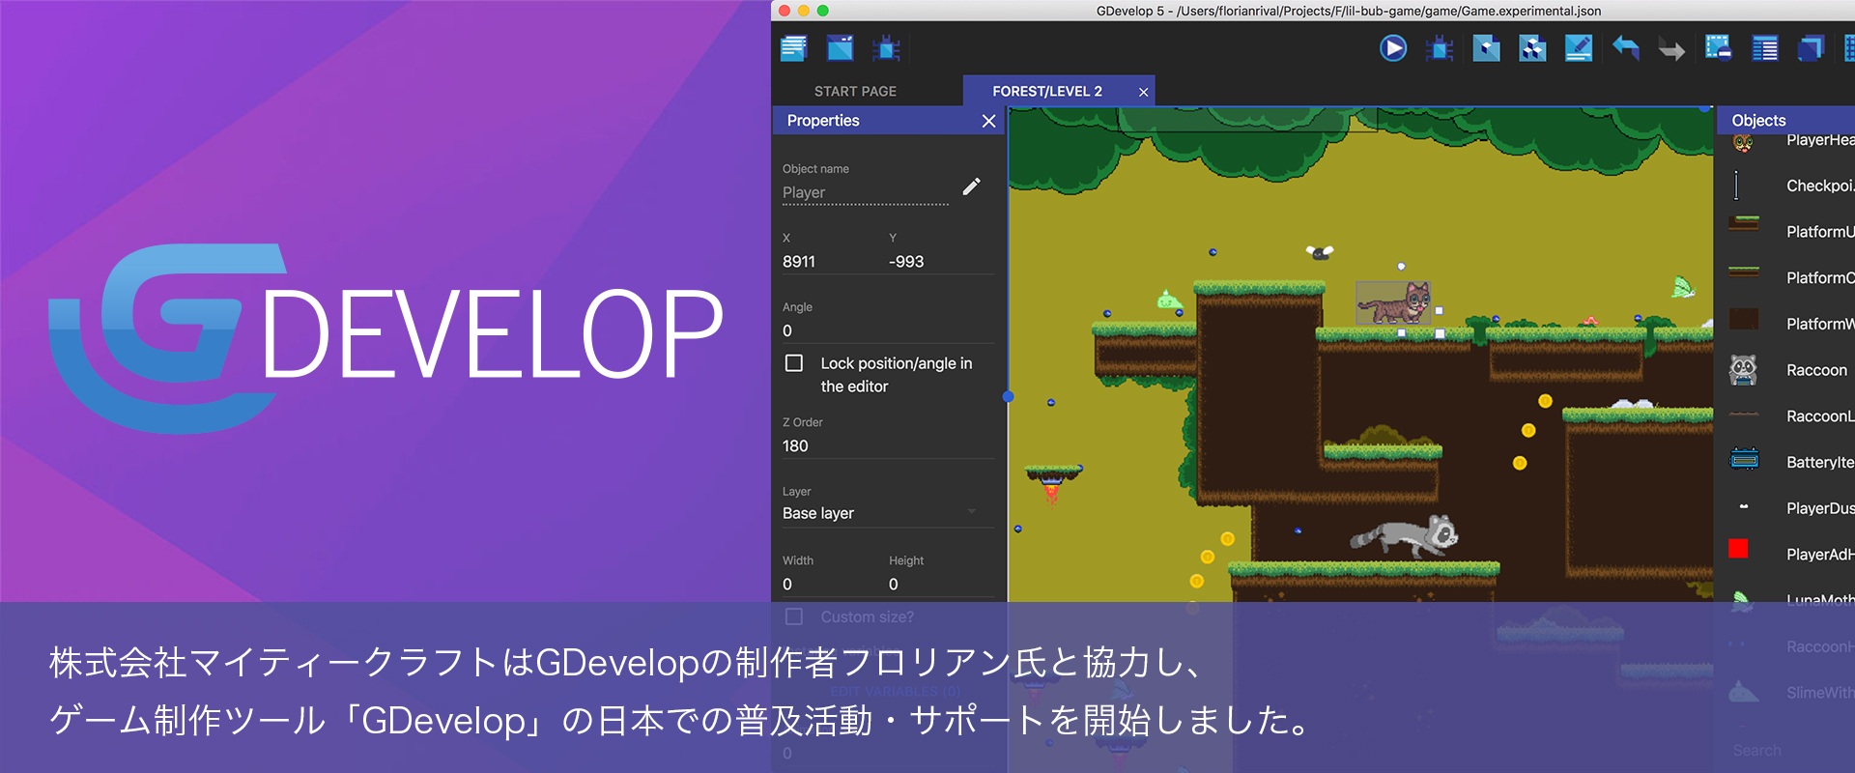Select the Checkpoi object in Objects list
This screenshot has width=1855, height=773.
[x=1786, y=186]
